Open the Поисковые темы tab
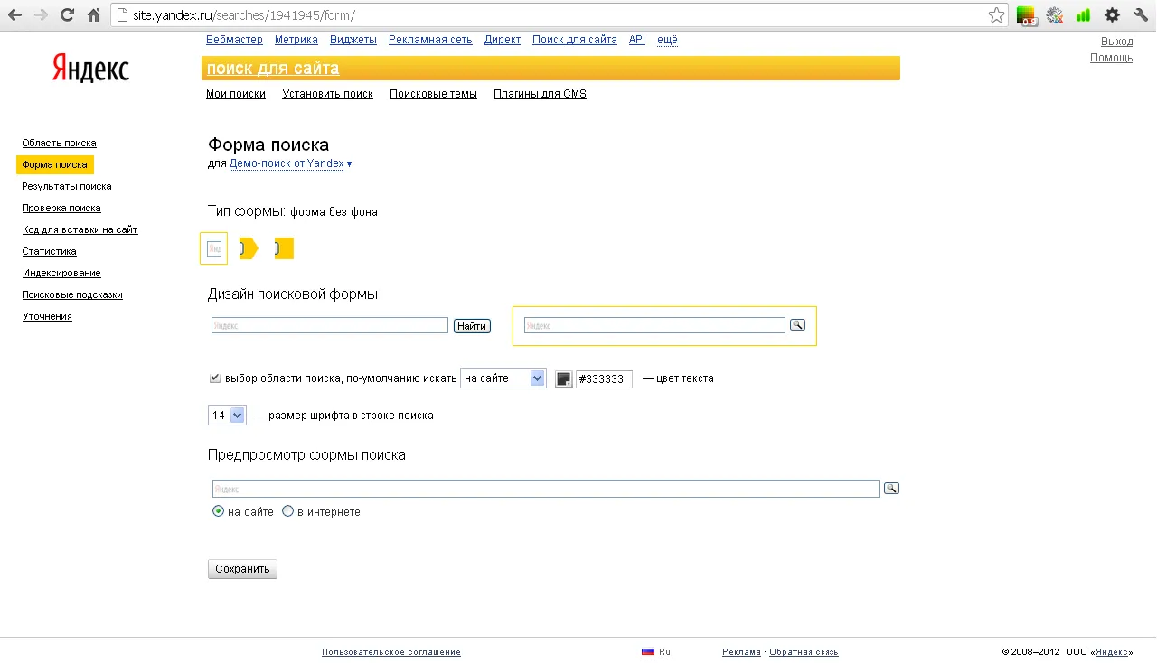The width and height of the screenshot is (1157, 663). (433, 94)
